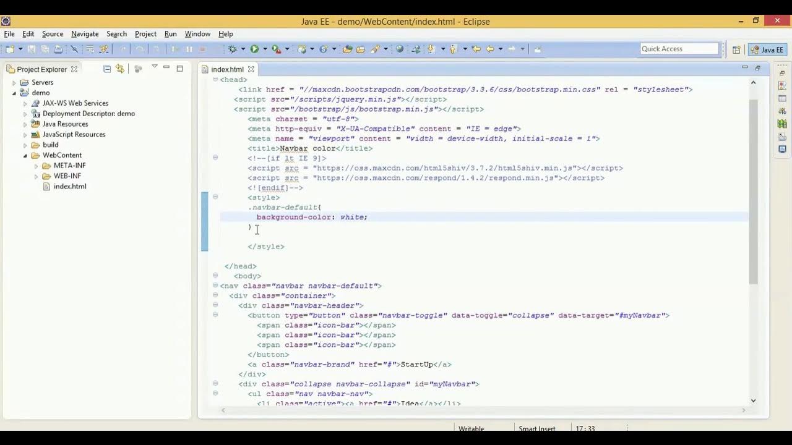Click Next Annotation down arrow icon

(x=431, y=49)
